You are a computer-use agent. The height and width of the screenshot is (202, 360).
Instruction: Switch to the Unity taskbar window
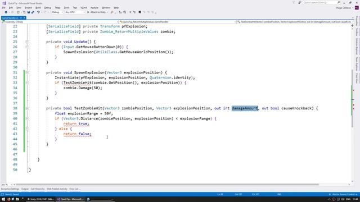click(40, 199)
